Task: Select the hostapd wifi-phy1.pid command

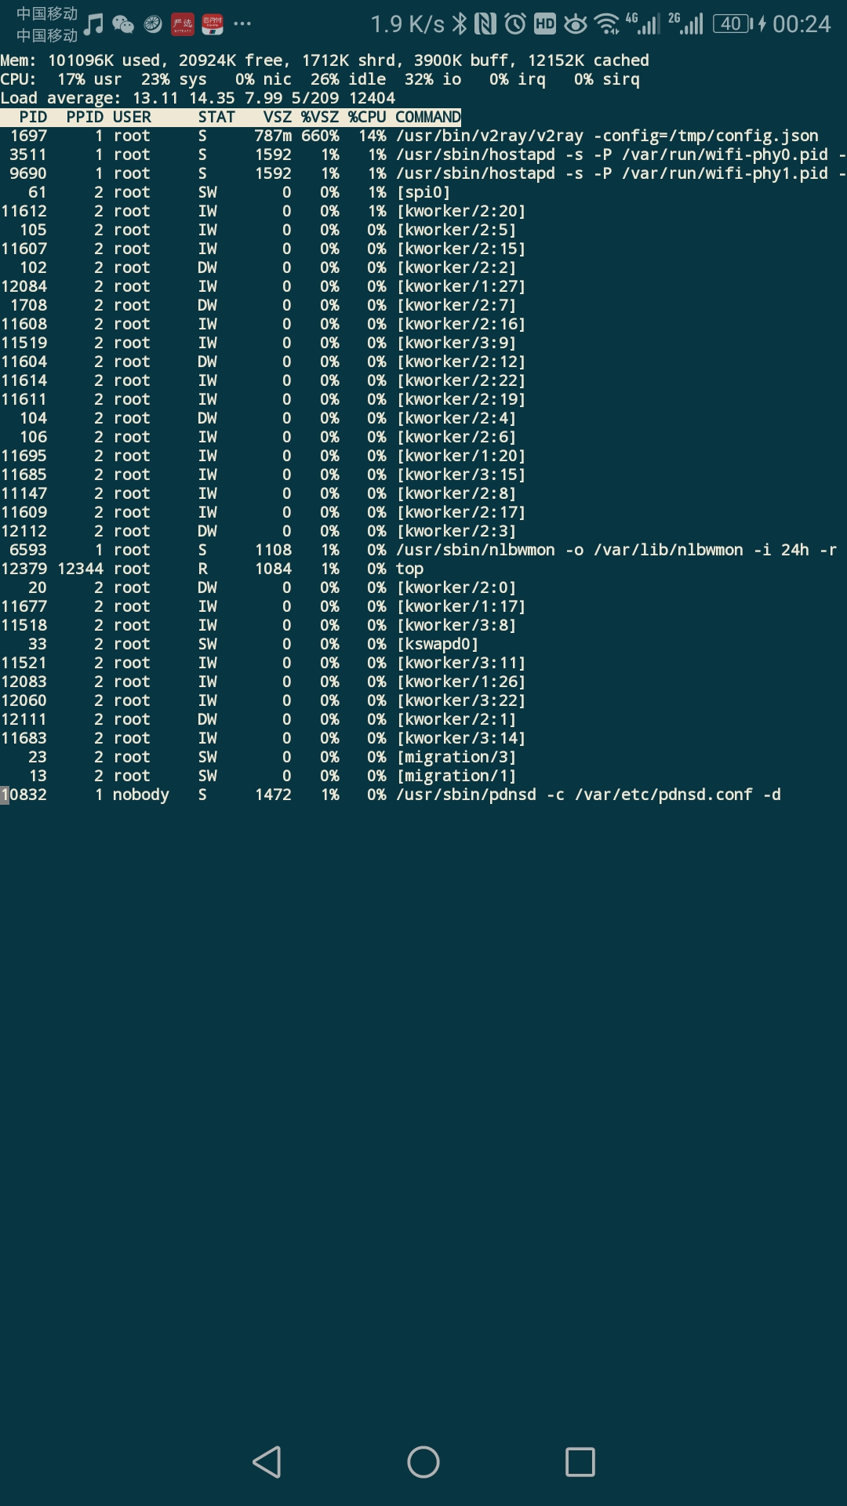Action: pyautogui.click(x=620, y=173)
